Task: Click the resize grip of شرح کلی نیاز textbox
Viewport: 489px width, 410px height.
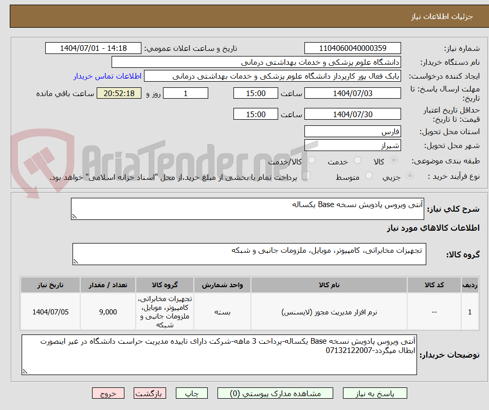Action: tap(74, 216)
